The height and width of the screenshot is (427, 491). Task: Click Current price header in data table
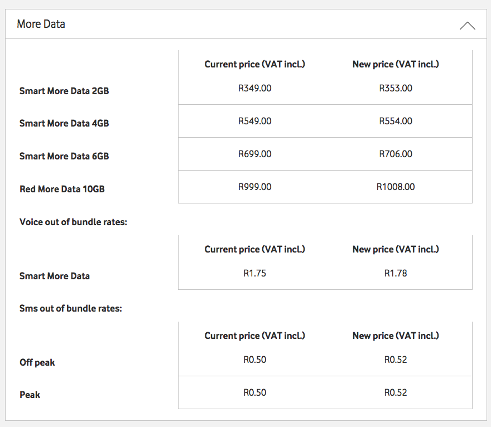click(254, 64)
